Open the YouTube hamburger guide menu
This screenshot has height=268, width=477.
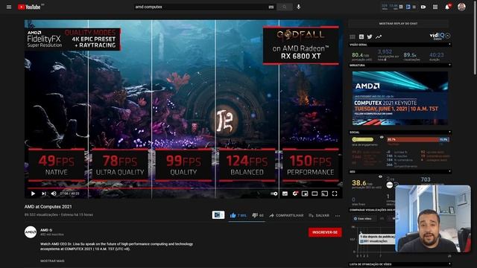[x=9, y=7]
